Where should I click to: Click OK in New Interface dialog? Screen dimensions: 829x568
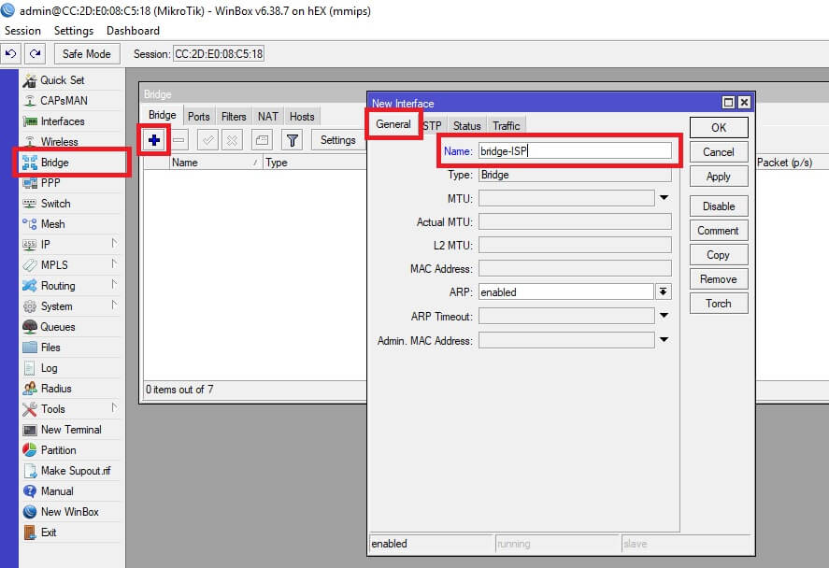coord(719,128)
